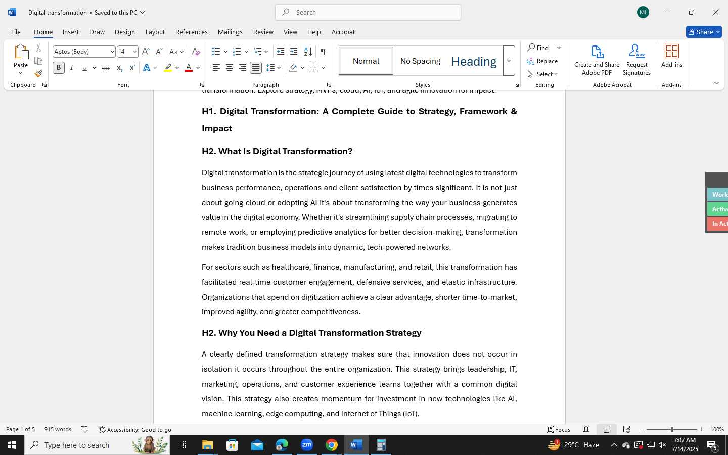Apply yellow text highlight color
728x455 pixels.
click(168, 68)
